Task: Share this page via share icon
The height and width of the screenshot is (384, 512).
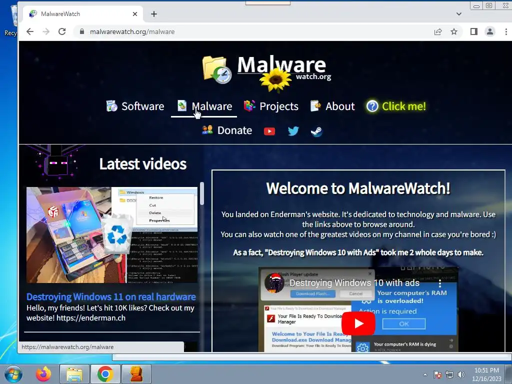Action: [x=438, y=31]
